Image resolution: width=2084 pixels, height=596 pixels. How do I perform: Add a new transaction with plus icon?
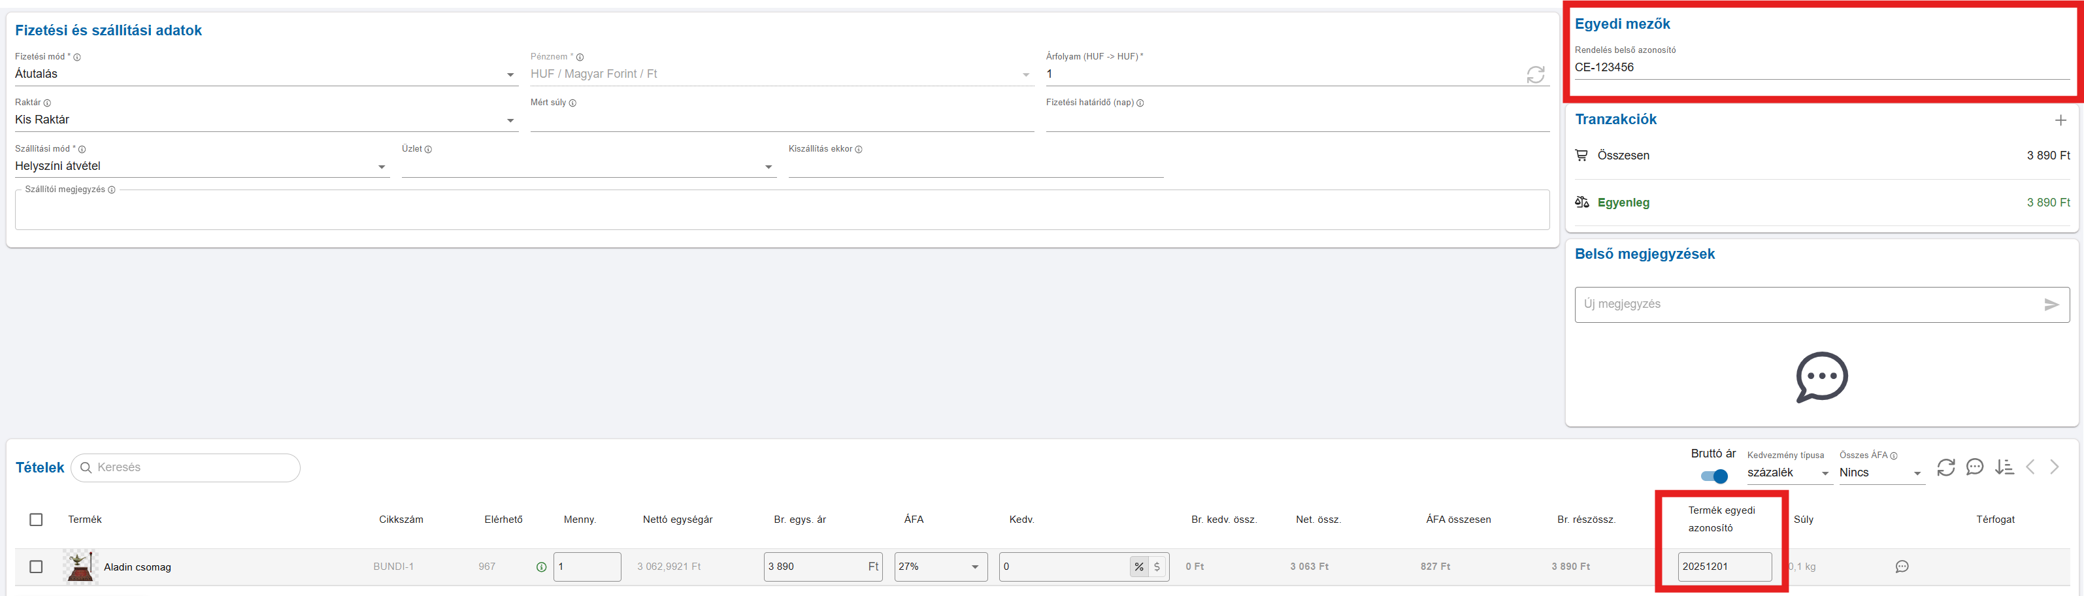point(2060,120)
